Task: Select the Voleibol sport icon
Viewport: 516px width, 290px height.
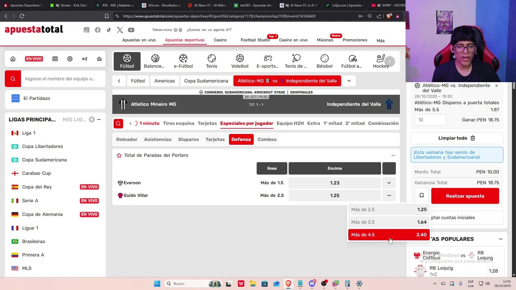Action: click(x=240, y=61)
